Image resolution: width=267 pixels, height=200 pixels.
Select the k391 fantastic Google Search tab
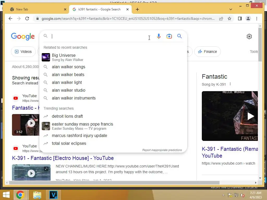pos(100,9)
